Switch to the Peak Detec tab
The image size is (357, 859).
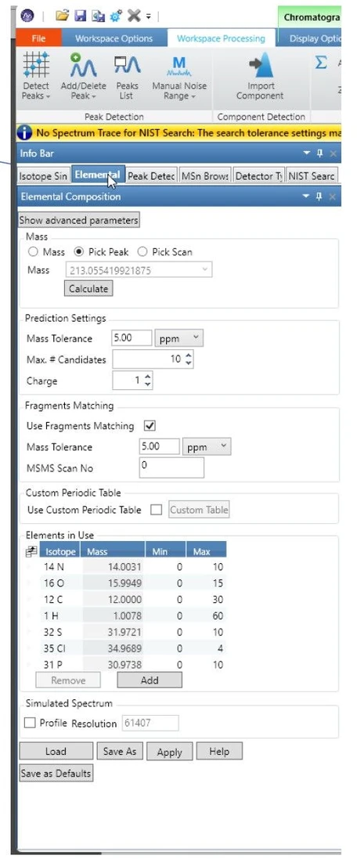(151, 176)
